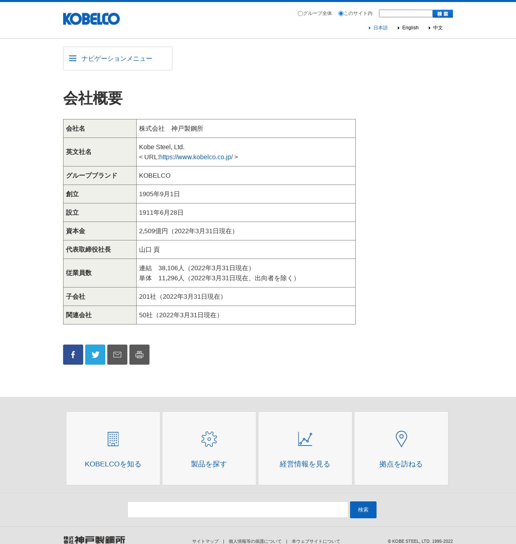Focus the large bottom search input field

coord(238,510)
